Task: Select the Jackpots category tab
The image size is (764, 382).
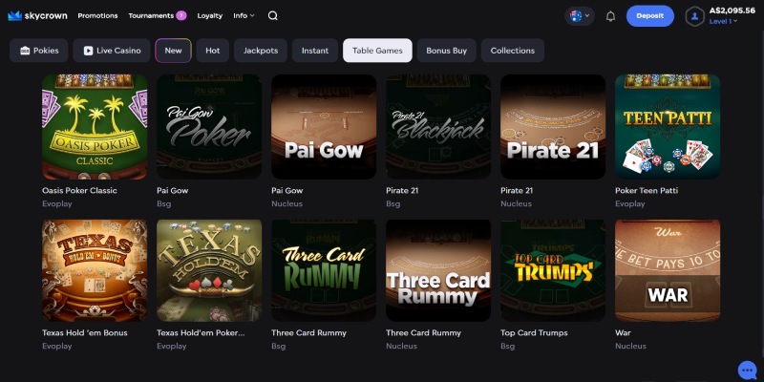Action: tap(261, 51)
